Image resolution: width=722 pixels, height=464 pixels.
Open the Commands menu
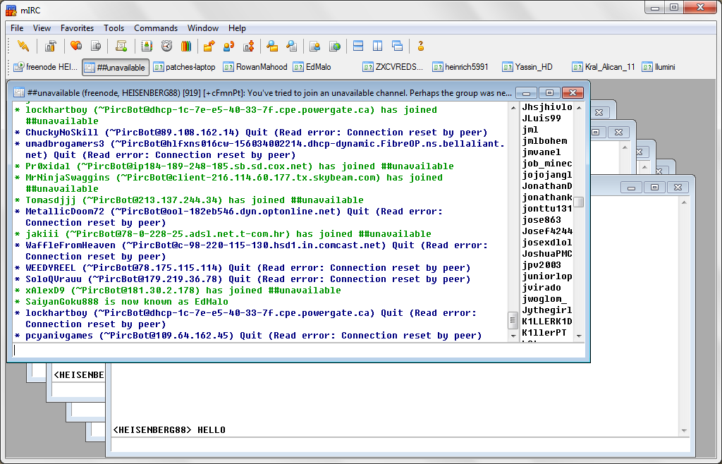pyautogui.click(x=156, y=28)
